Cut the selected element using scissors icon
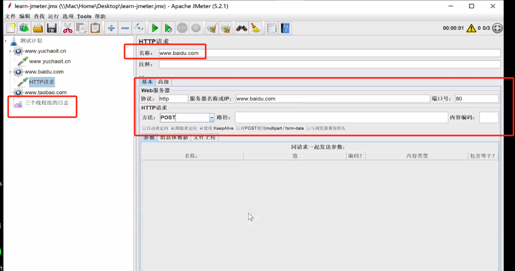 tap(68, 28)
